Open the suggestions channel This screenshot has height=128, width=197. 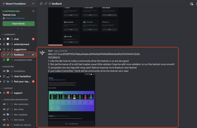(x=19, y=49)
